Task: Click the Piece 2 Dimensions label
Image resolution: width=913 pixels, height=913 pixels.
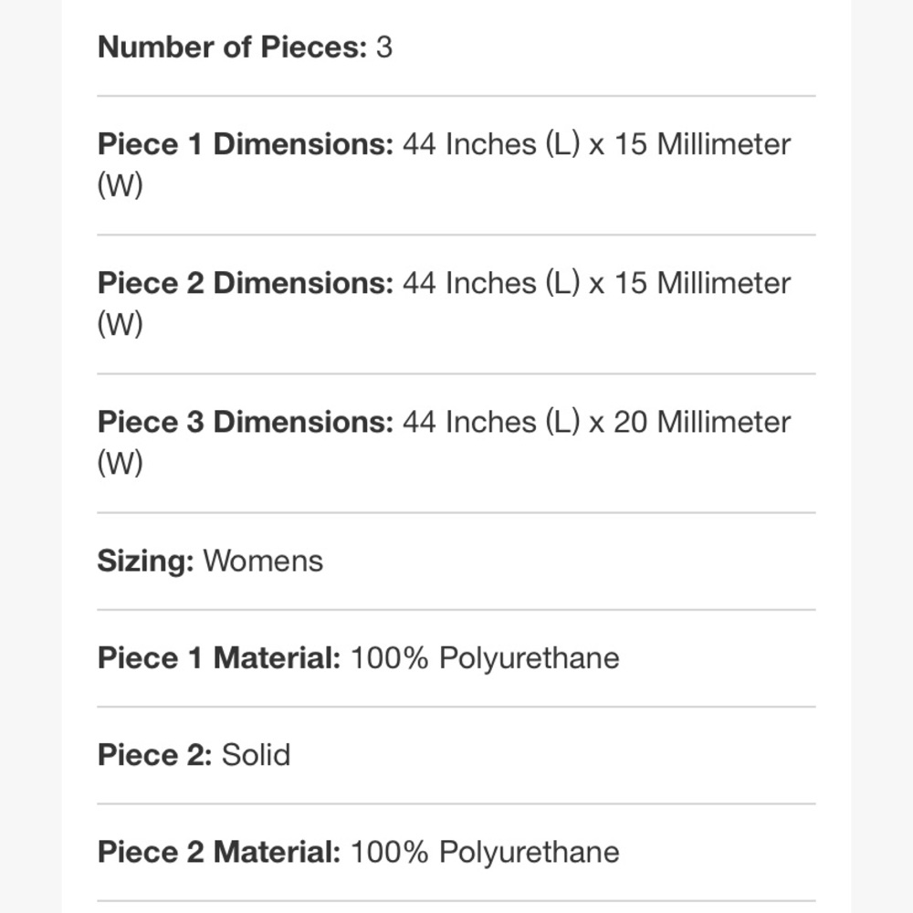Action: [246, 283]
